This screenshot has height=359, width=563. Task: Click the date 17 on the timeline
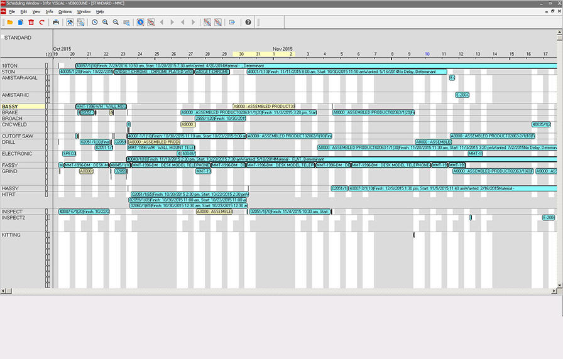coord(545,54)
